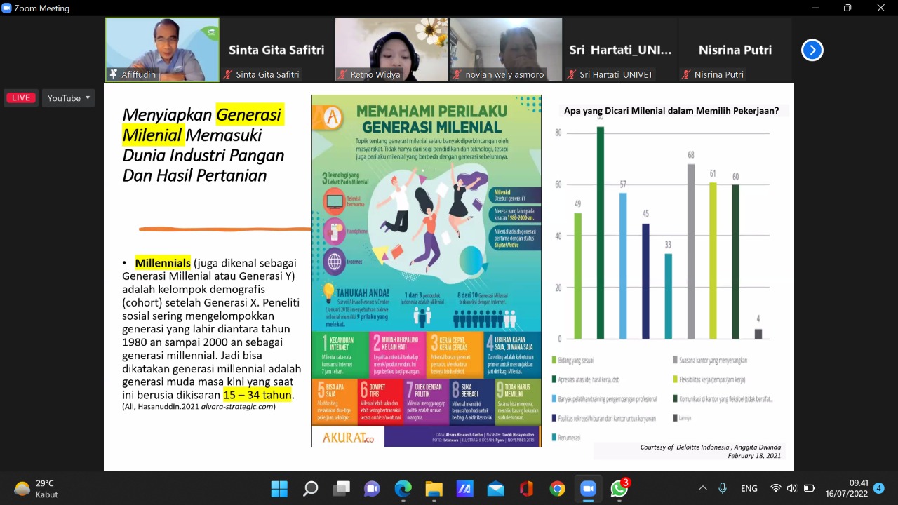This screenshot has width=898, height=505.
Task: Open Microsoft Office from taskbar
Action: 526,489
